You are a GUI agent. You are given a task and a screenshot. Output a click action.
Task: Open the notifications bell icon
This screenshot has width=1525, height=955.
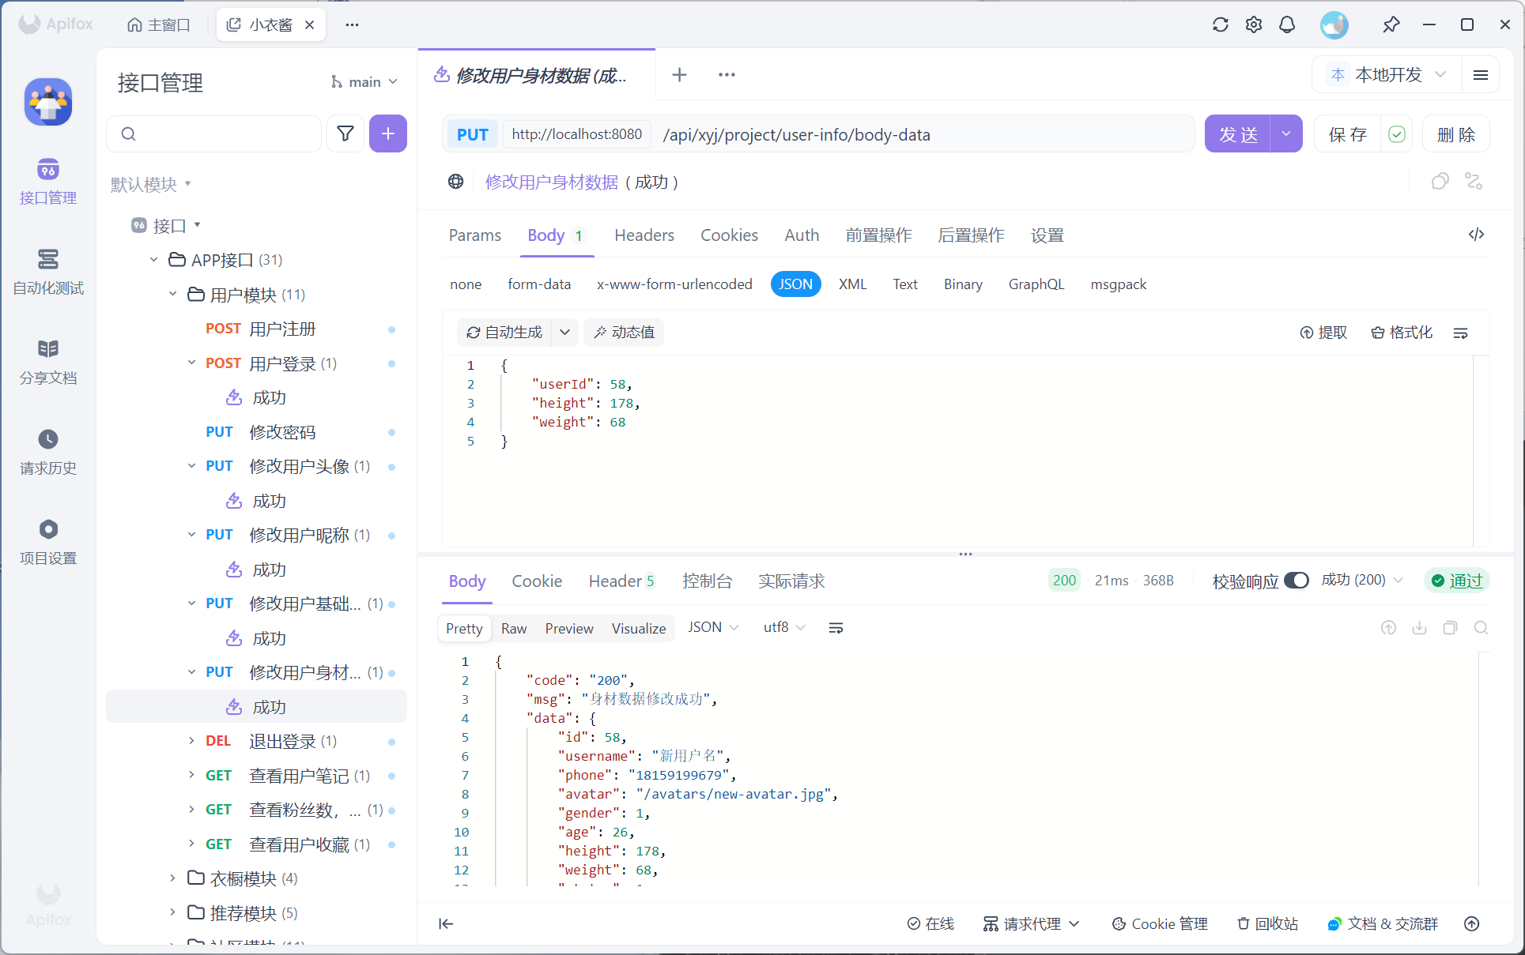pyautogui.click(x=1287, y=24)
